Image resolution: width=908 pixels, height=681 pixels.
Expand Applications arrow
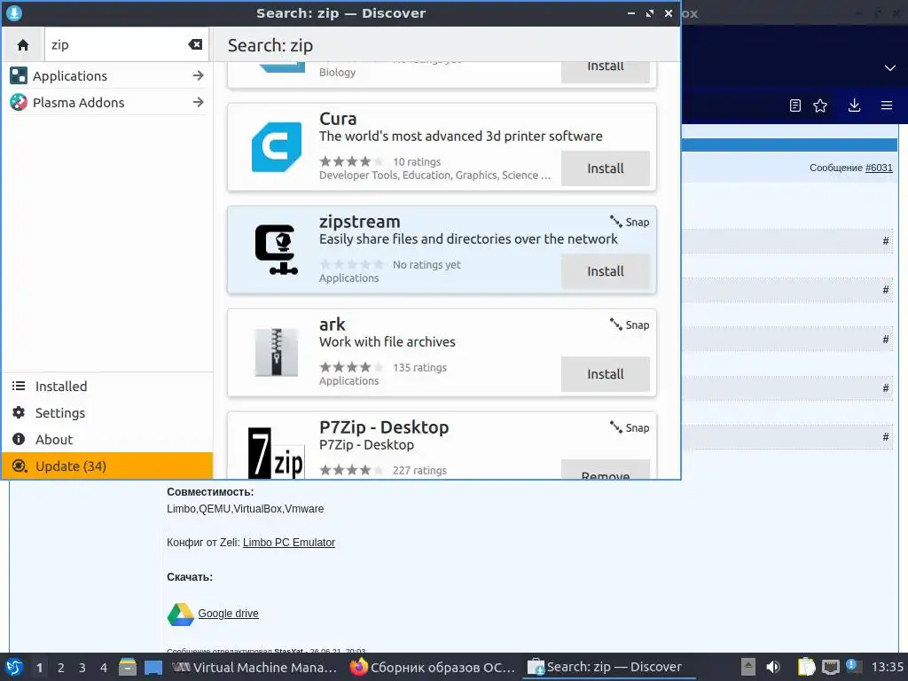click(198, 76)
